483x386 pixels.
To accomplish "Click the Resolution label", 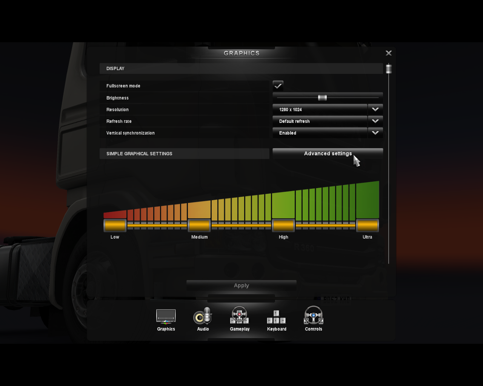I will point(117,110).
